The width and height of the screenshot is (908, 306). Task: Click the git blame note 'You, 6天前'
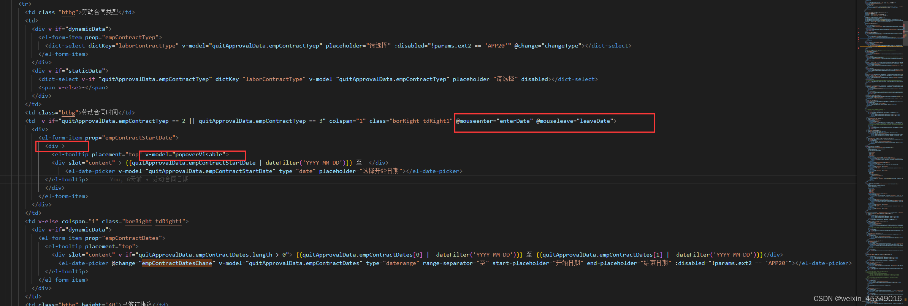click(126, 179)
